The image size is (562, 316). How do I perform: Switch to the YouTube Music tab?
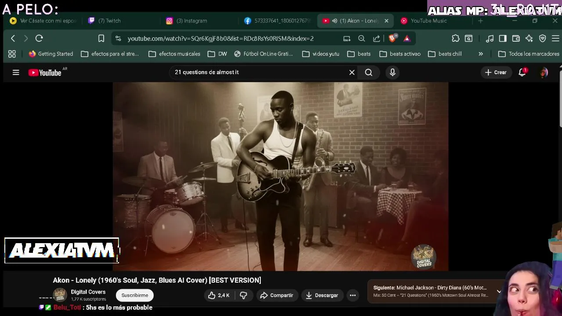(x=432, y=21)
